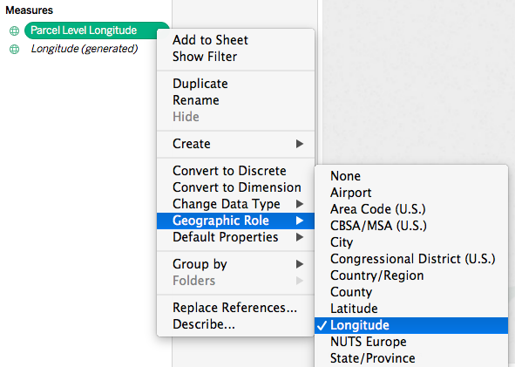Screen dimensions: 515x367
Task: Click arrow next to Default Properties
Action: [x=299, y=237]
